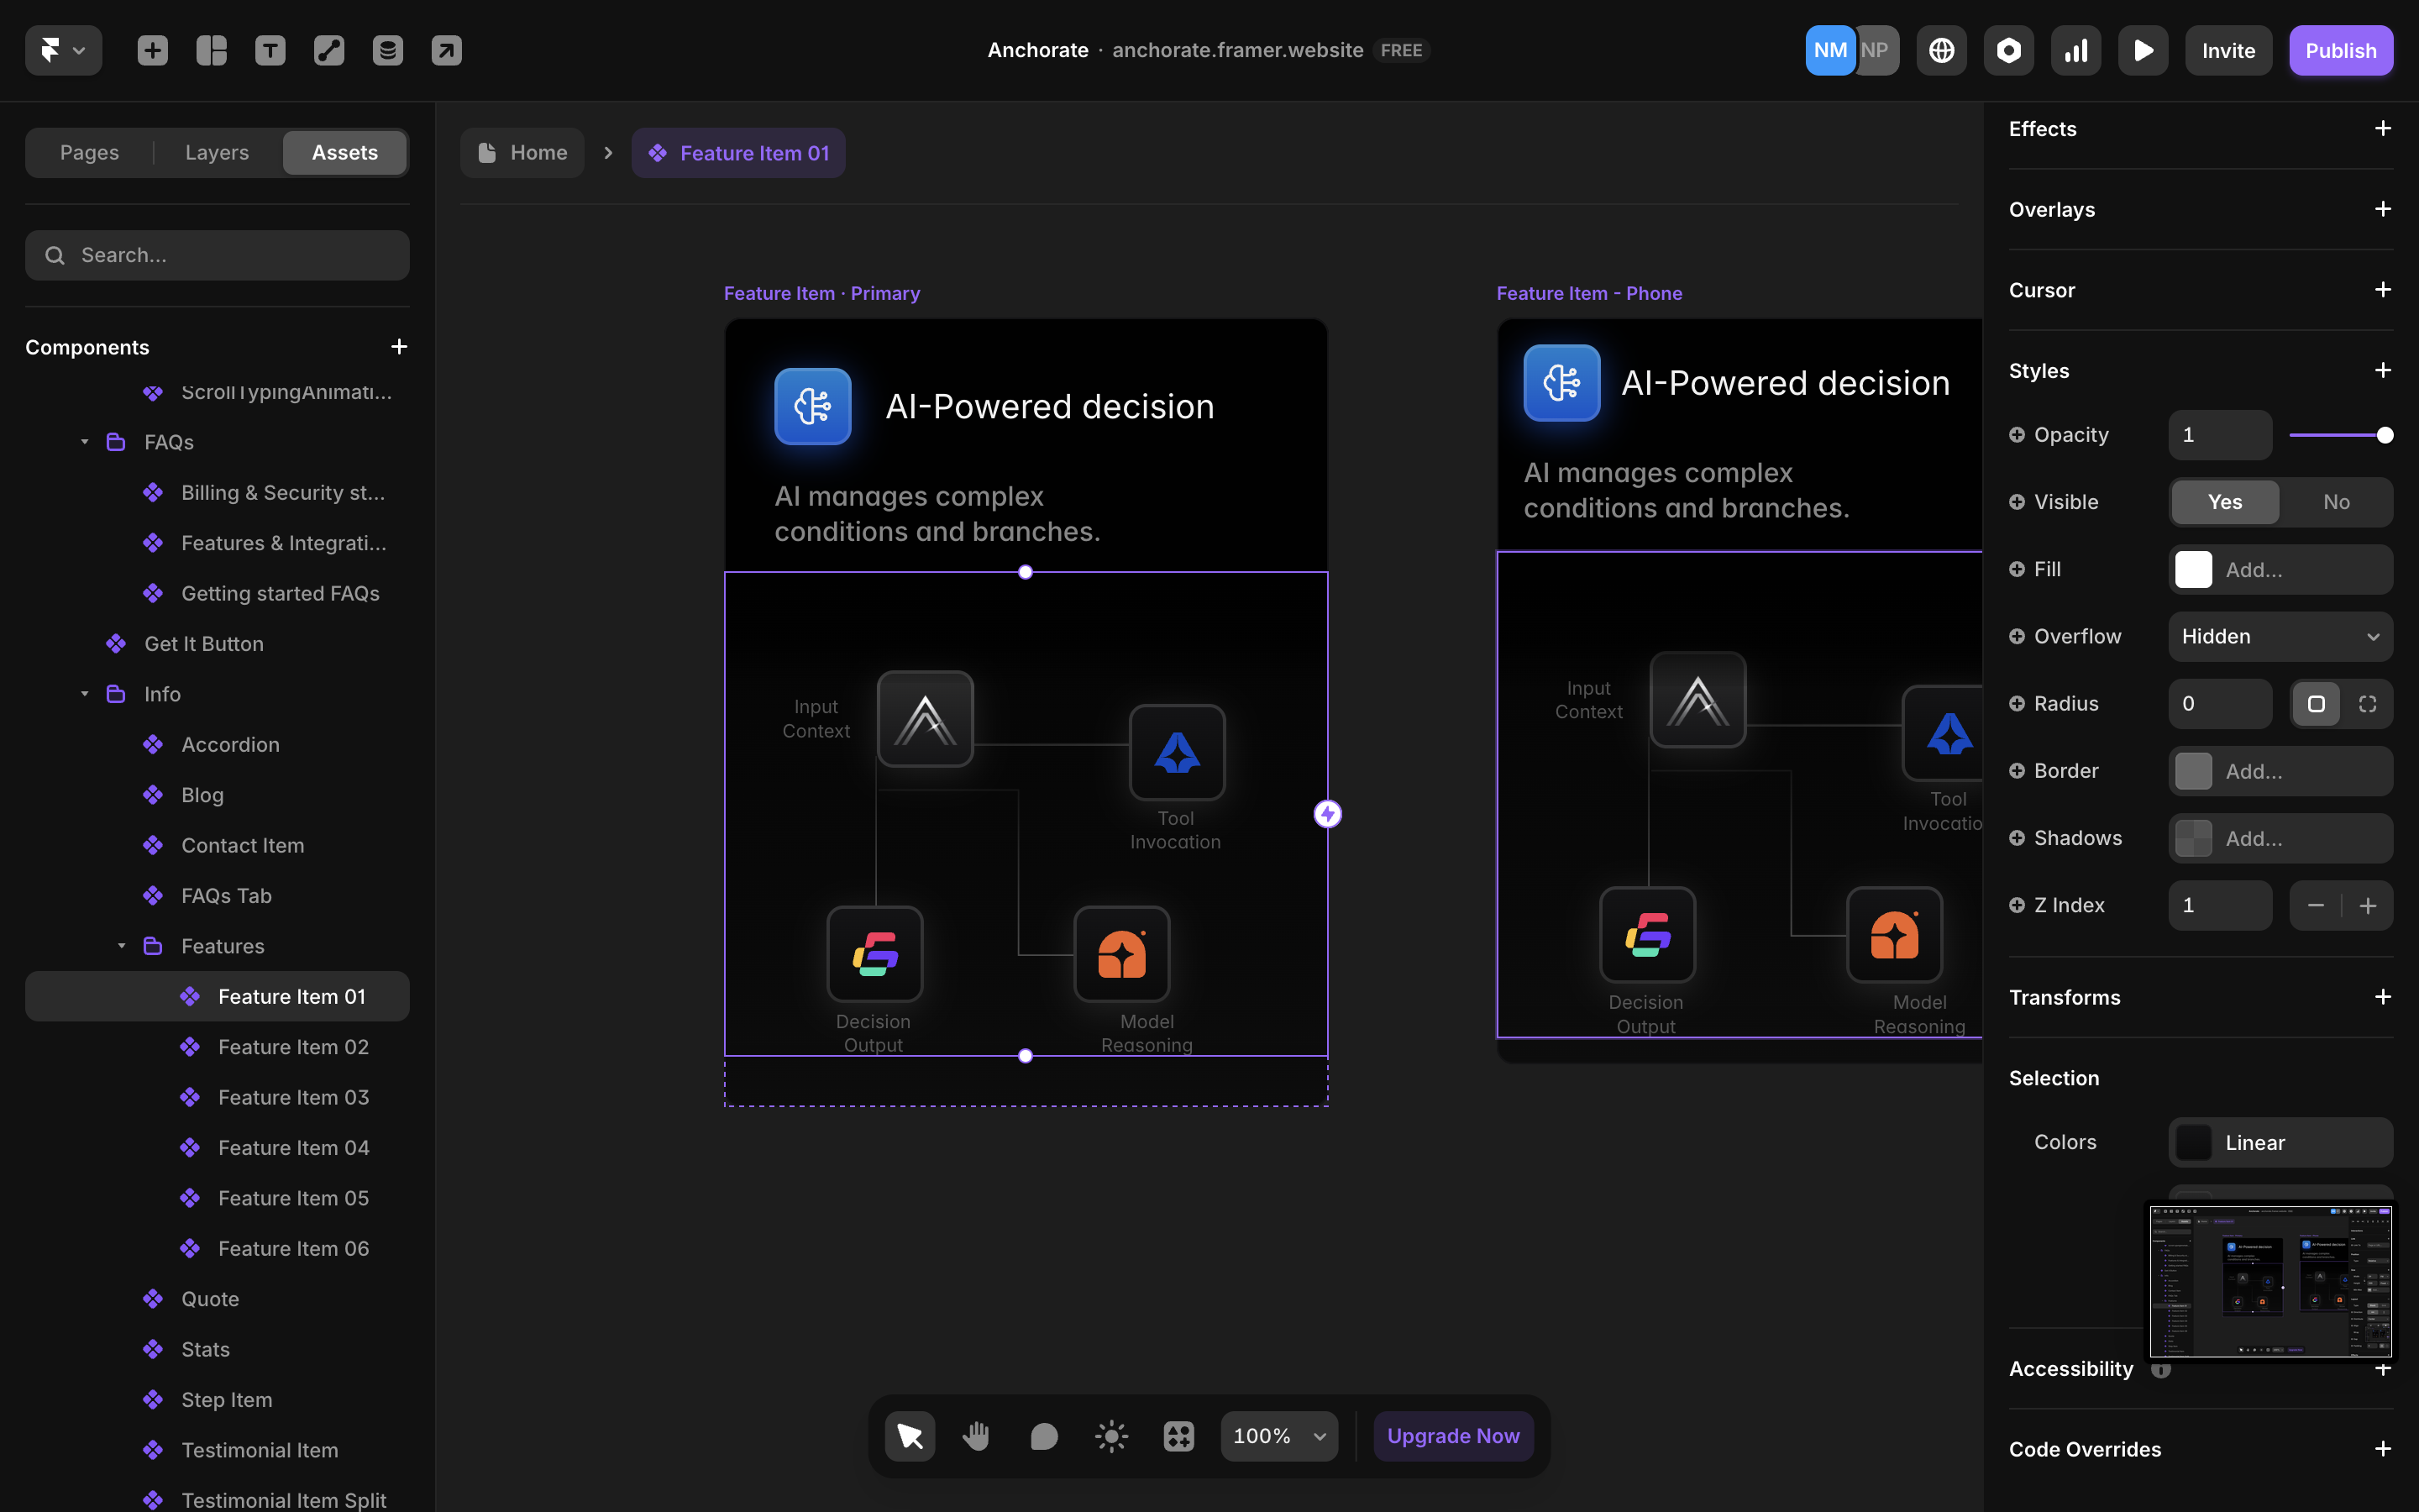Open the 100% zoom level dropdown
Screen dimensions: 2419x1512
pos(1278,1436)
